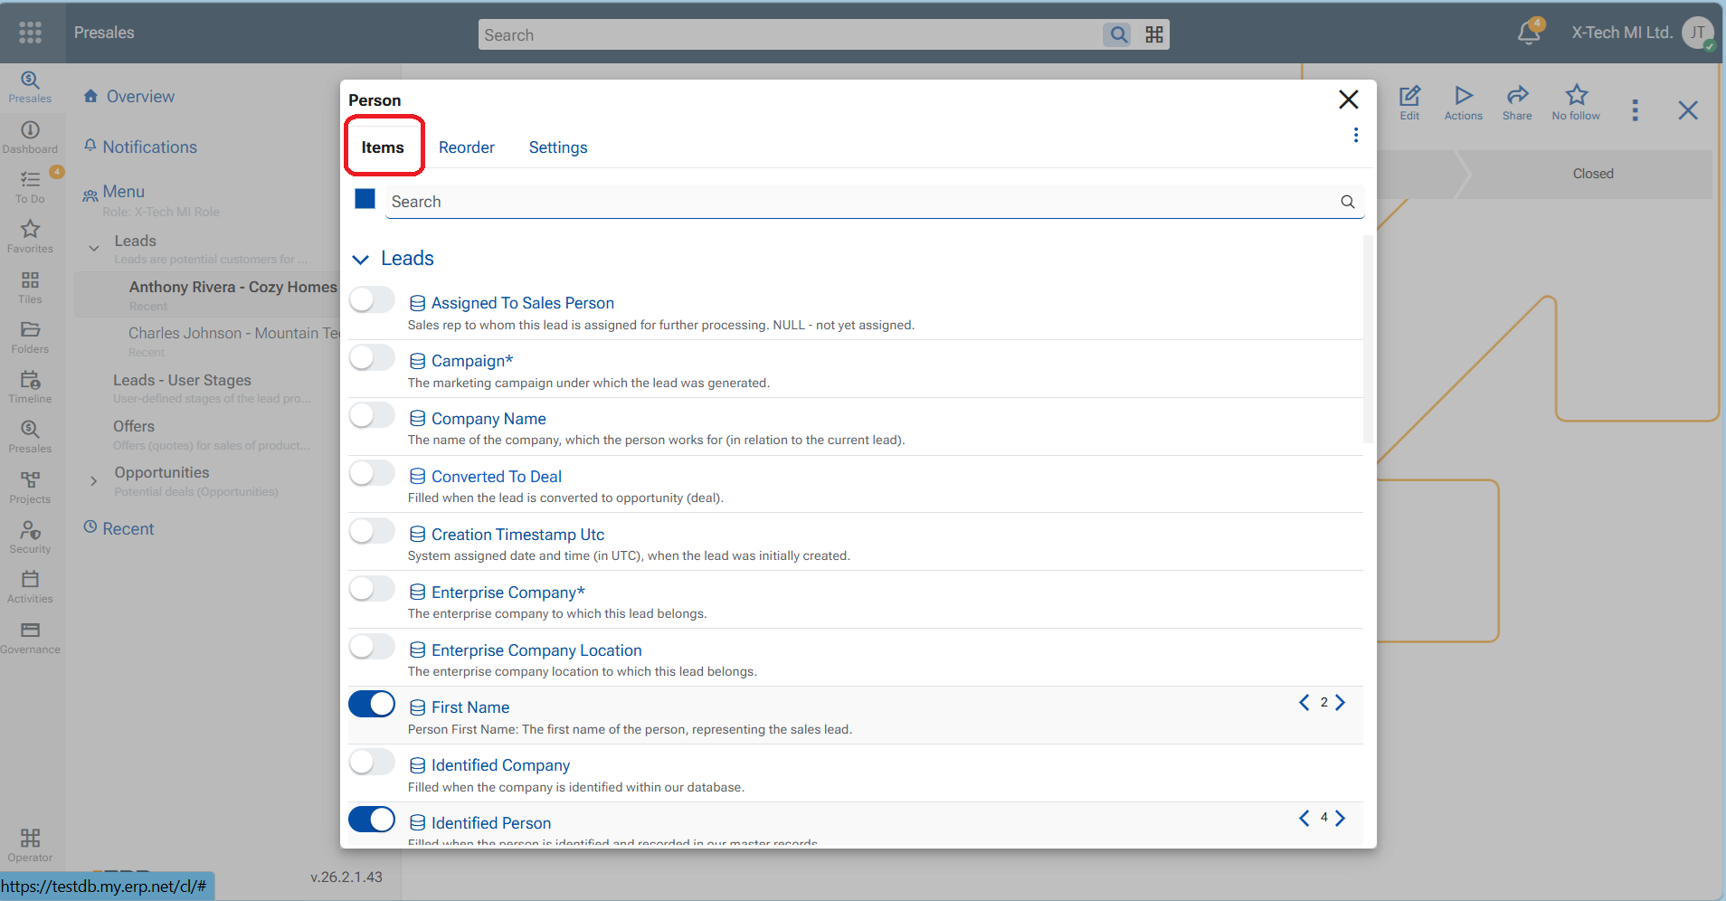Screen dimensions: 1726x901
Task: Expand Opportunities in left menu
Action: [94, 481]
